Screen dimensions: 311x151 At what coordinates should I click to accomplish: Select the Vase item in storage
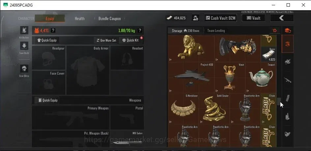coord(230,78)
